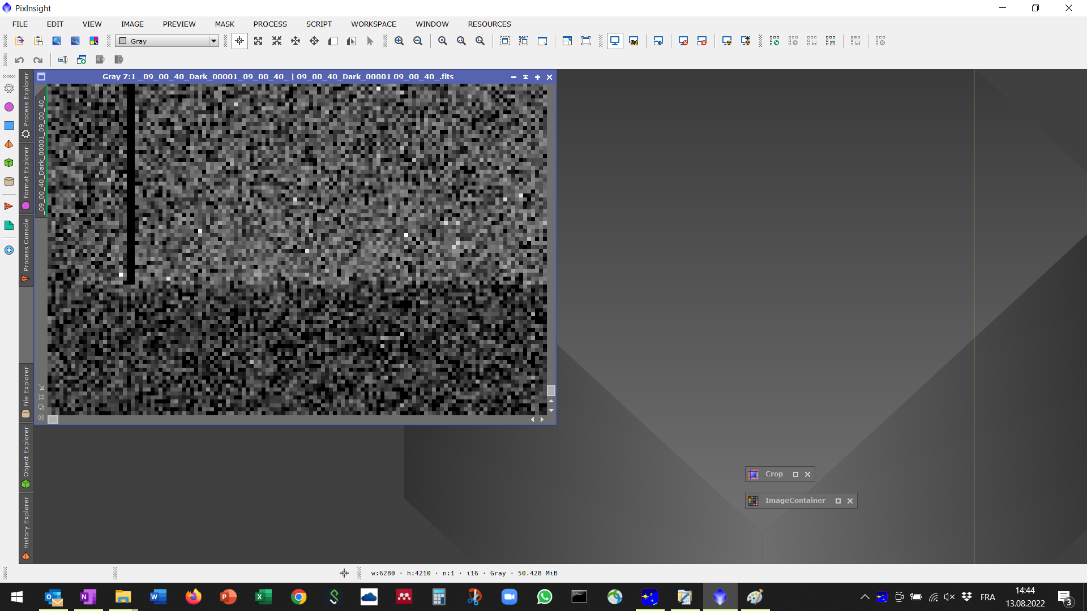Toggle the blue monitor screen icon
The height and width of the screenshot is (611, 1087).
coord(615,41)
